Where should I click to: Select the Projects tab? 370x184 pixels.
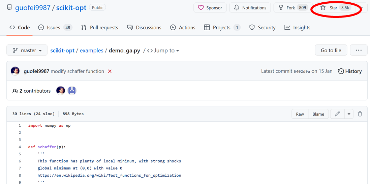tap(222, 28)
